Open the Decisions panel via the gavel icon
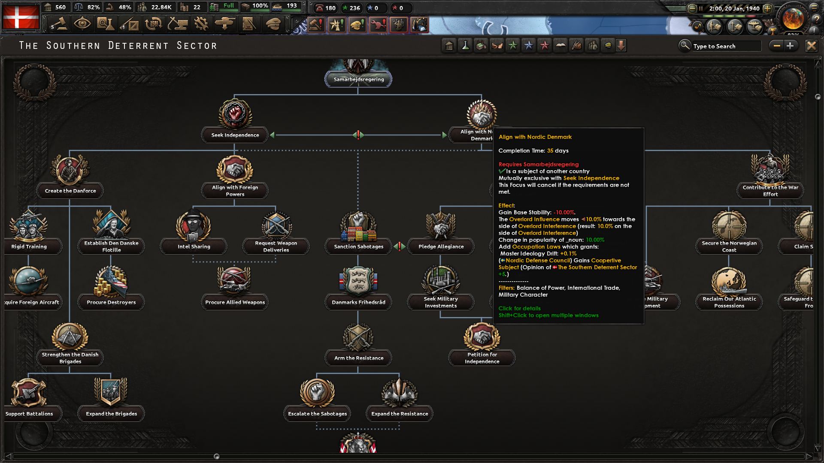This screenshot has height=463, width=824. click(x=59, y=24)
